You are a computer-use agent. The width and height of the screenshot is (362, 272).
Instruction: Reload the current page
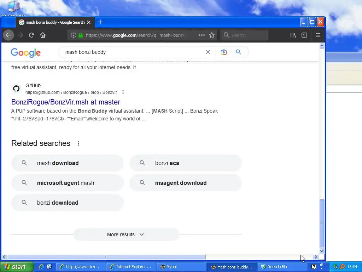point(31,35)
